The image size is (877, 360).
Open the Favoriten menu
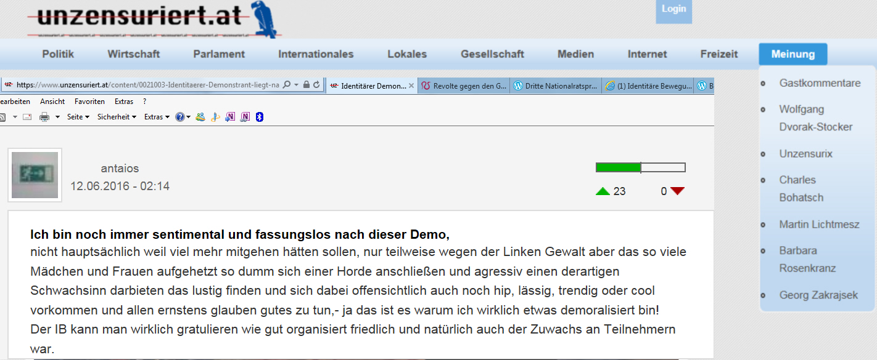(89, 102)
